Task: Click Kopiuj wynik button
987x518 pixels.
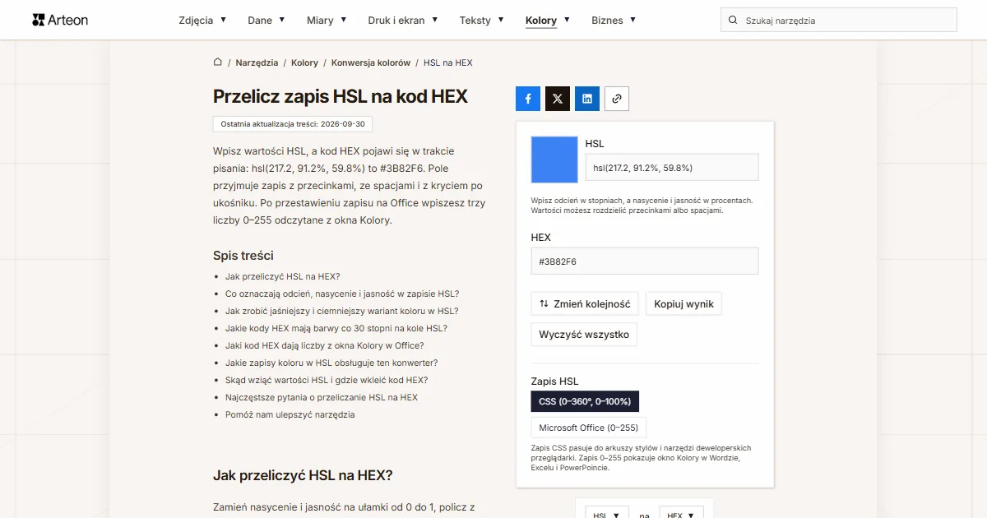Action: [x=683, y=303]
